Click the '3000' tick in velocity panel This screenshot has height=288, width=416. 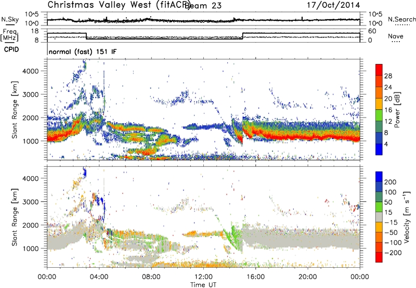point(31,202)
